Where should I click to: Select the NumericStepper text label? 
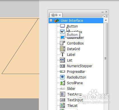tap(80, 66)
